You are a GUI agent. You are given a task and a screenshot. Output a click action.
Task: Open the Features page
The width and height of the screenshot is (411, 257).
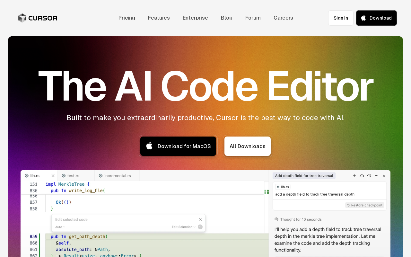point(159,18)
